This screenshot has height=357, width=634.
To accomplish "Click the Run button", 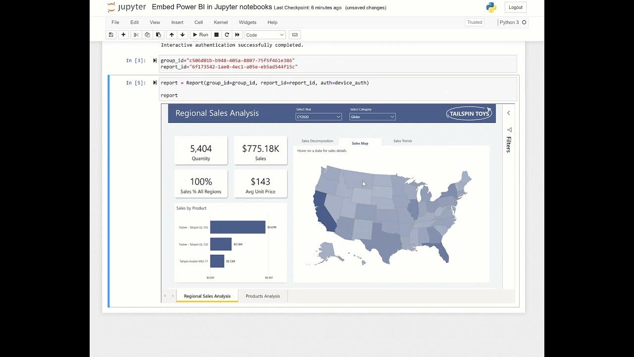I will coord(200,35).
